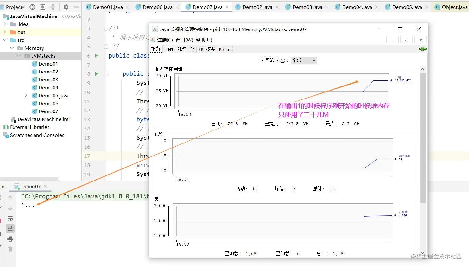Screen dimensions: 469x267
Task: Collapse the JVMstacks package
Action: (x=19, y=56)
